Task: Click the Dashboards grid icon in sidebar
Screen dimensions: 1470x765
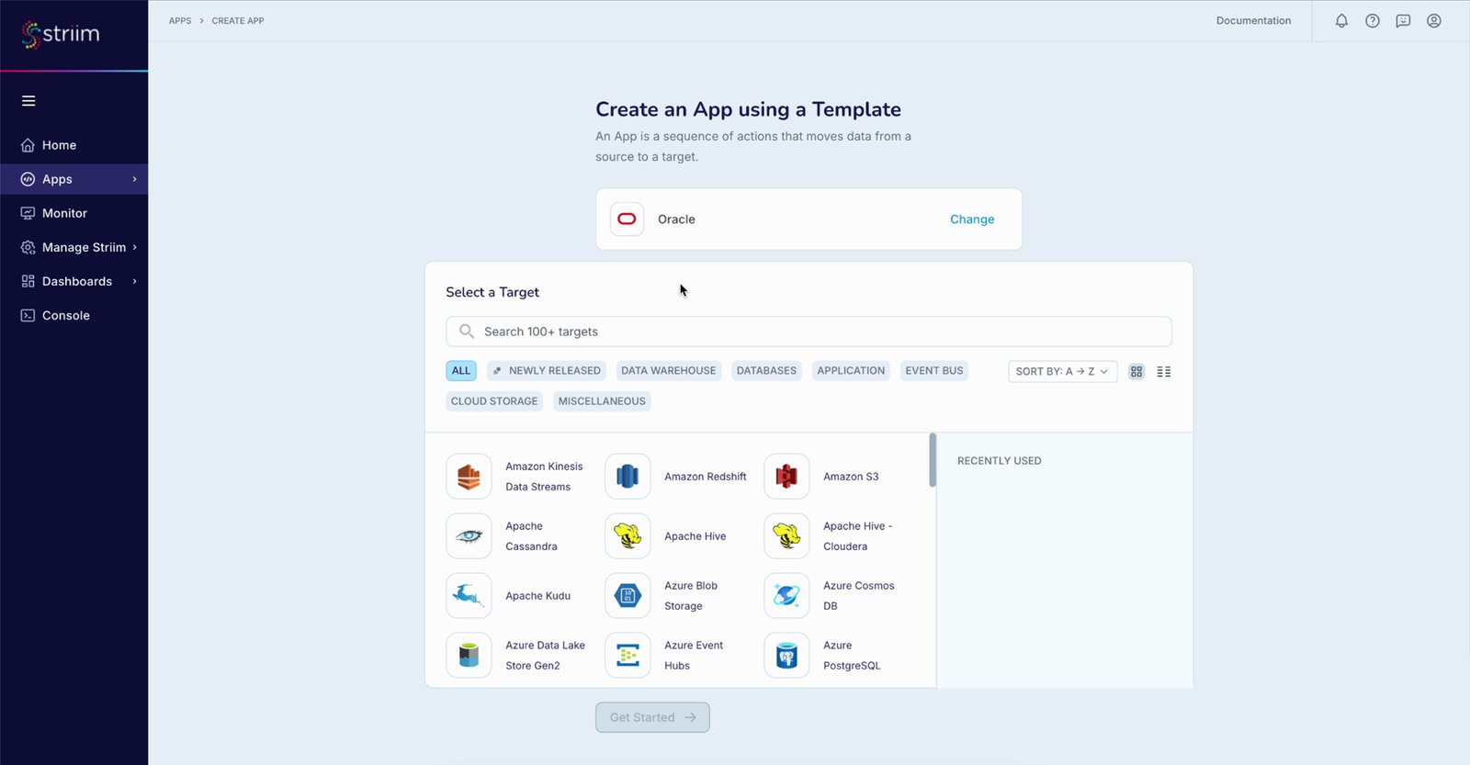Action: (x=28, y=281)
